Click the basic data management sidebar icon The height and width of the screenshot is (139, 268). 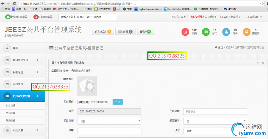click(x=7, y=60)
